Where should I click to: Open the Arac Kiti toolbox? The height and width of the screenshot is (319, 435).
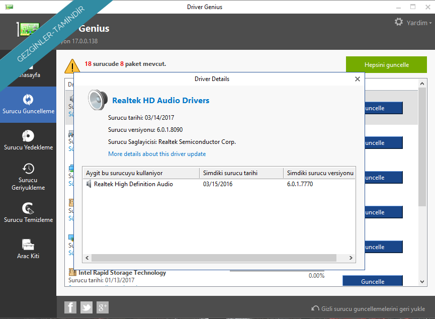tap(28, 249)
